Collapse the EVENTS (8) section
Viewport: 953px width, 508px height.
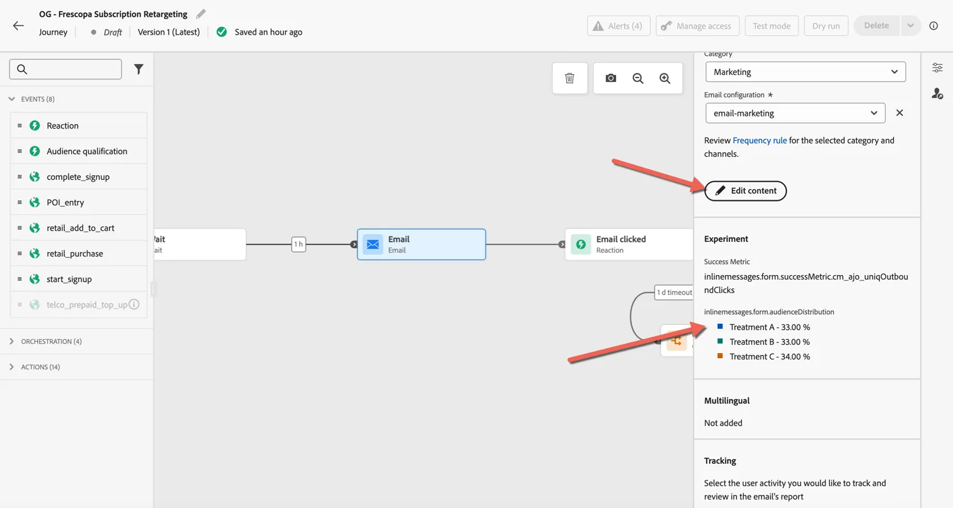tap(12, 99)
